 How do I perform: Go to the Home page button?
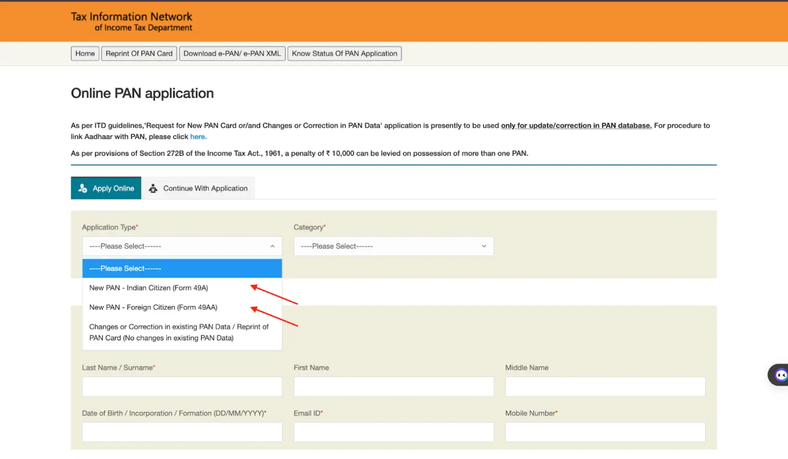(85, 53)
